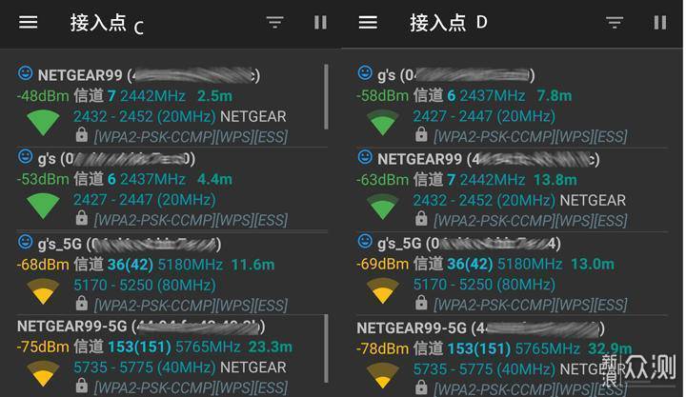Viewport: 686px width, 397px height.
Task: Click 5735 - 5775 (40MHz) range in panel C
Action: coord(145,367)
